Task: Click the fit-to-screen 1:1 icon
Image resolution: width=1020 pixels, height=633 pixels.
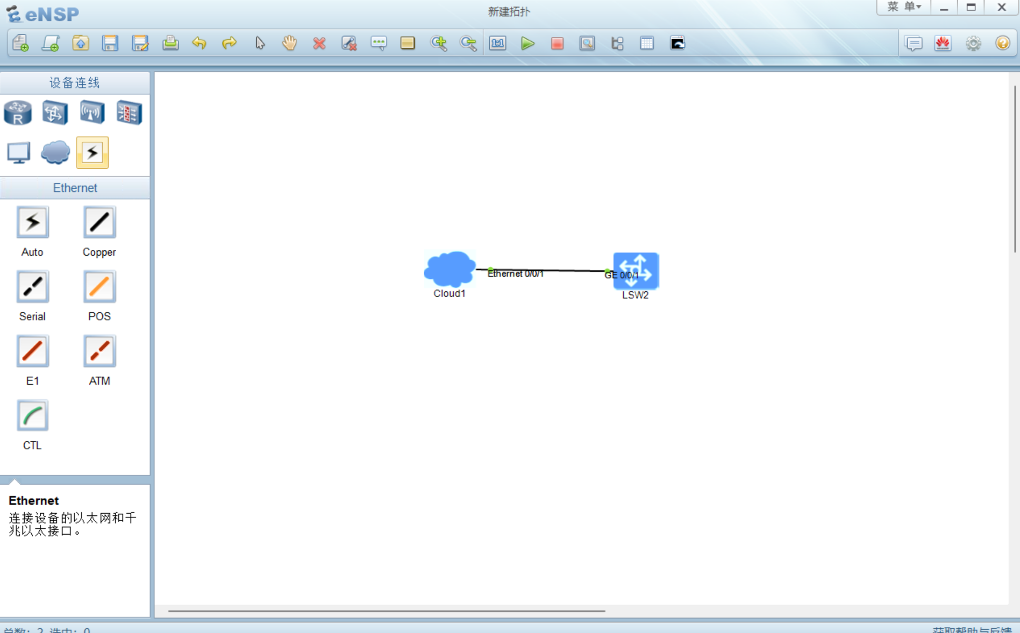Action: (498, 43)
